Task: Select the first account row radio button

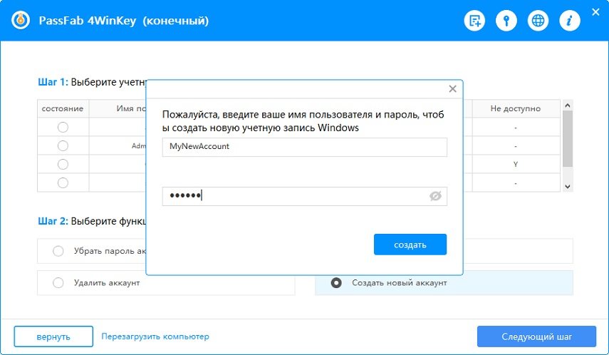Action: point(63,127)
